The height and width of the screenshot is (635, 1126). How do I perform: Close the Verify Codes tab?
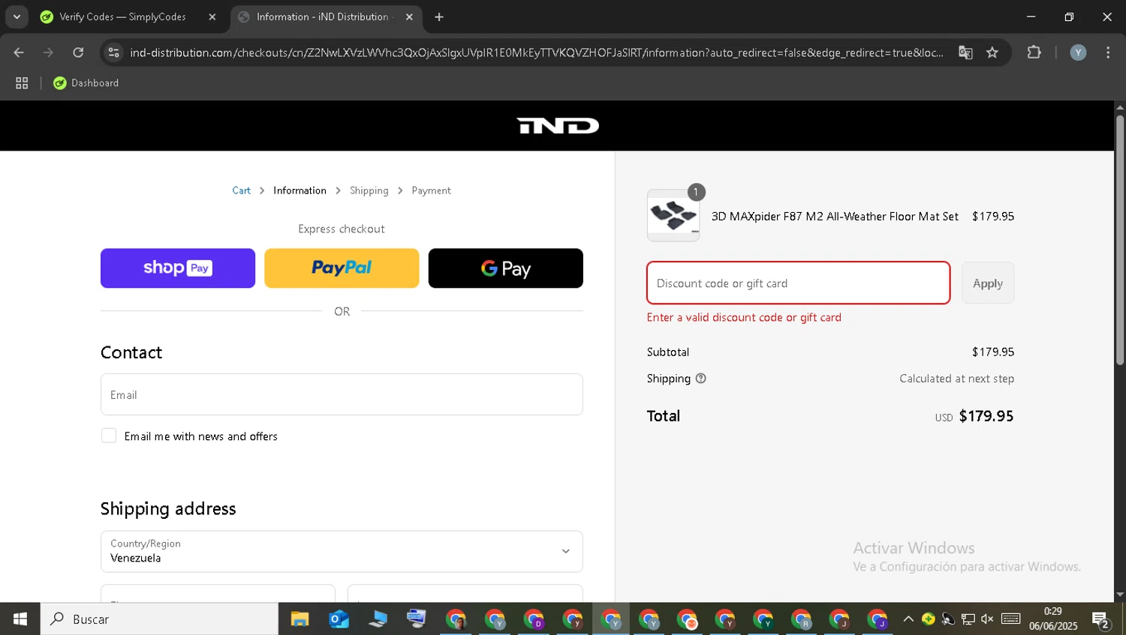212,16
